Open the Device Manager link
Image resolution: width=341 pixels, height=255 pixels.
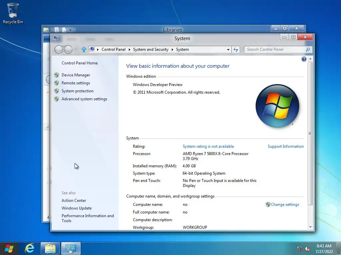coord(76,75)
